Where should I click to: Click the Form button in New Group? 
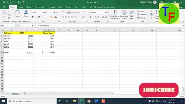click(x=17, y=14)
